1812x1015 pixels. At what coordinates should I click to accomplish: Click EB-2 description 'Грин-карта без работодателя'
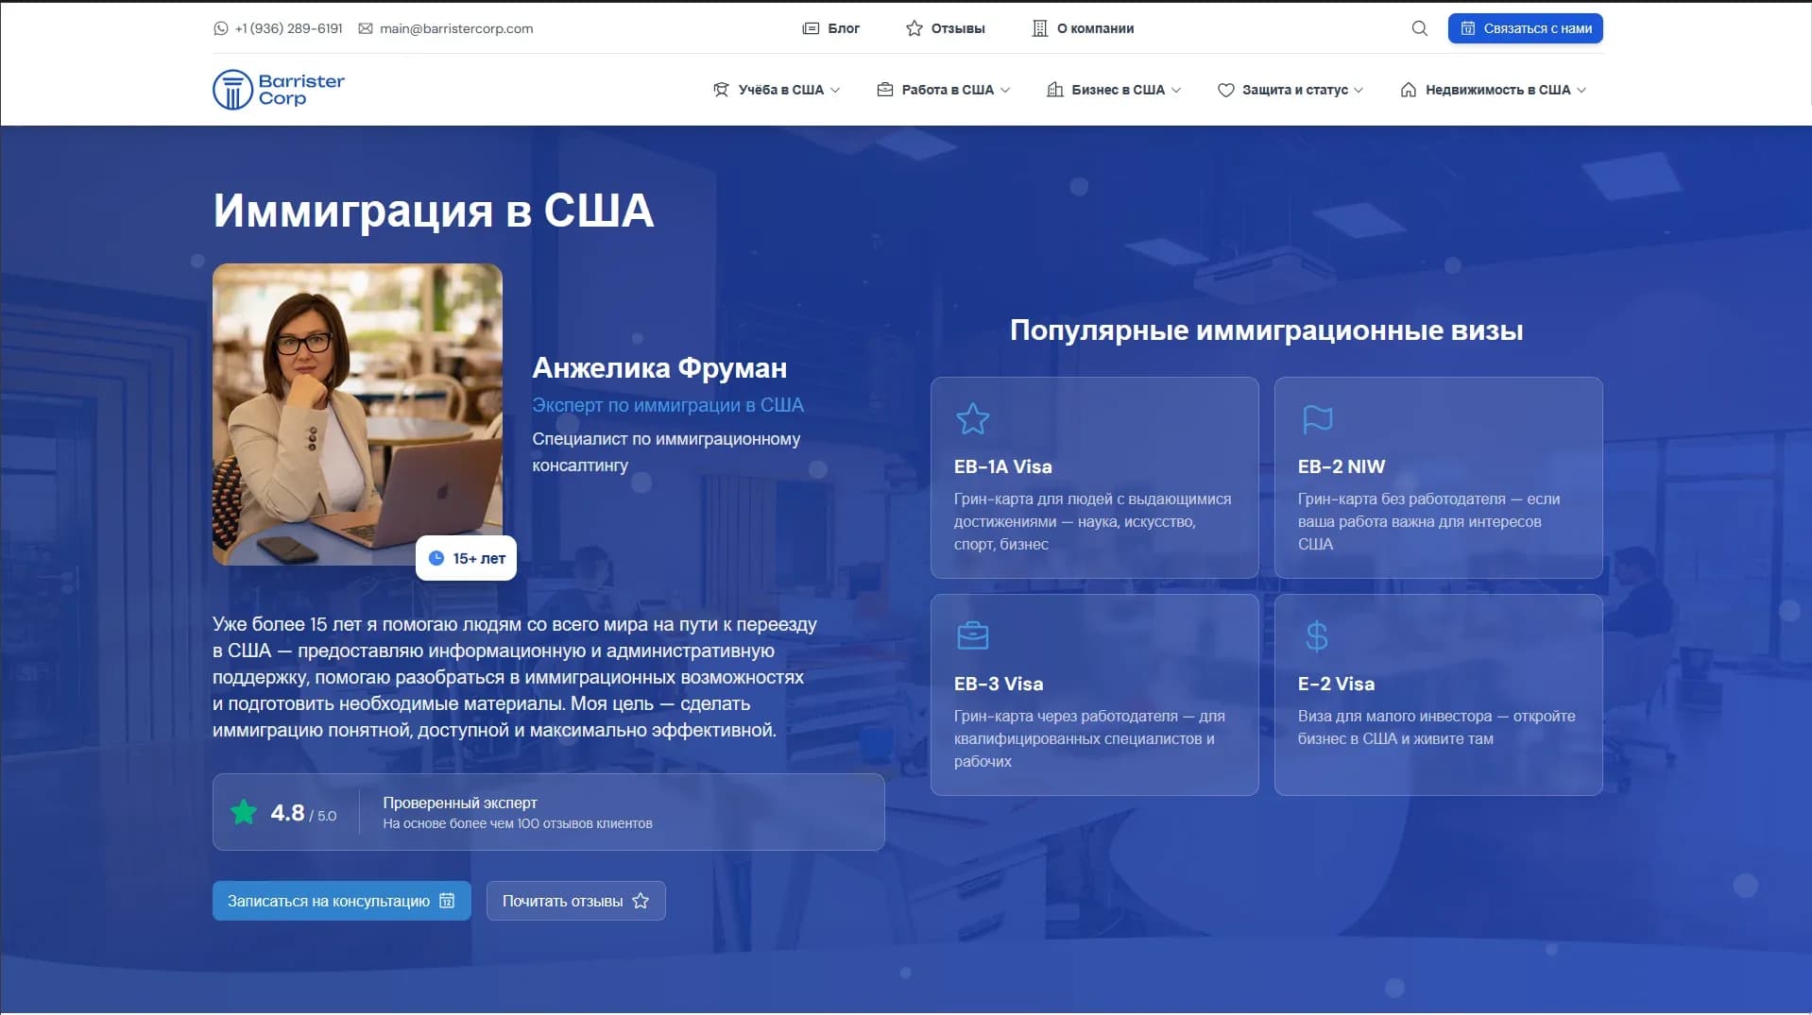[x=1428, y=521]
